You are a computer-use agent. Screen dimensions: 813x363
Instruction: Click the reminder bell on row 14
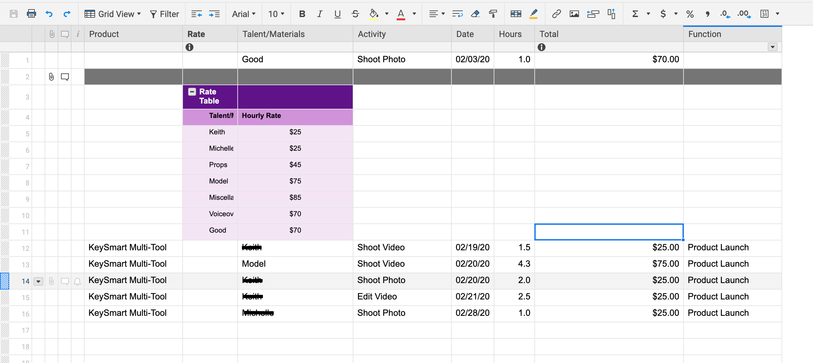click(77, 281)
